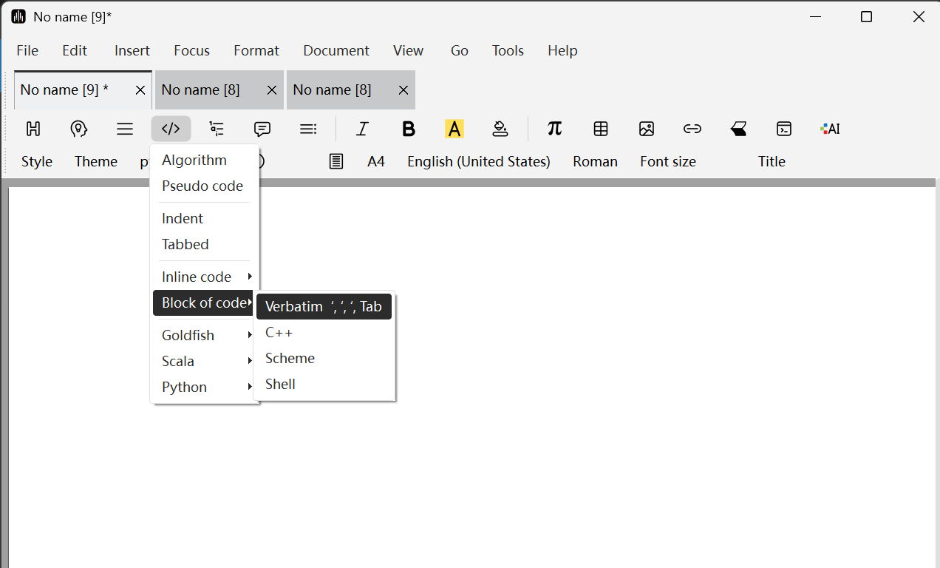The width and height of the screenshot is (940, 568).
Task: Click the yellow highlight color icon
Action: (x=454, y=129)
